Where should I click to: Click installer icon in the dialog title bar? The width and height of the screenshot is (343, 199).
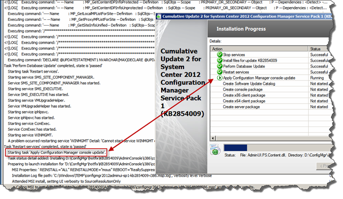tap(159, 17)
